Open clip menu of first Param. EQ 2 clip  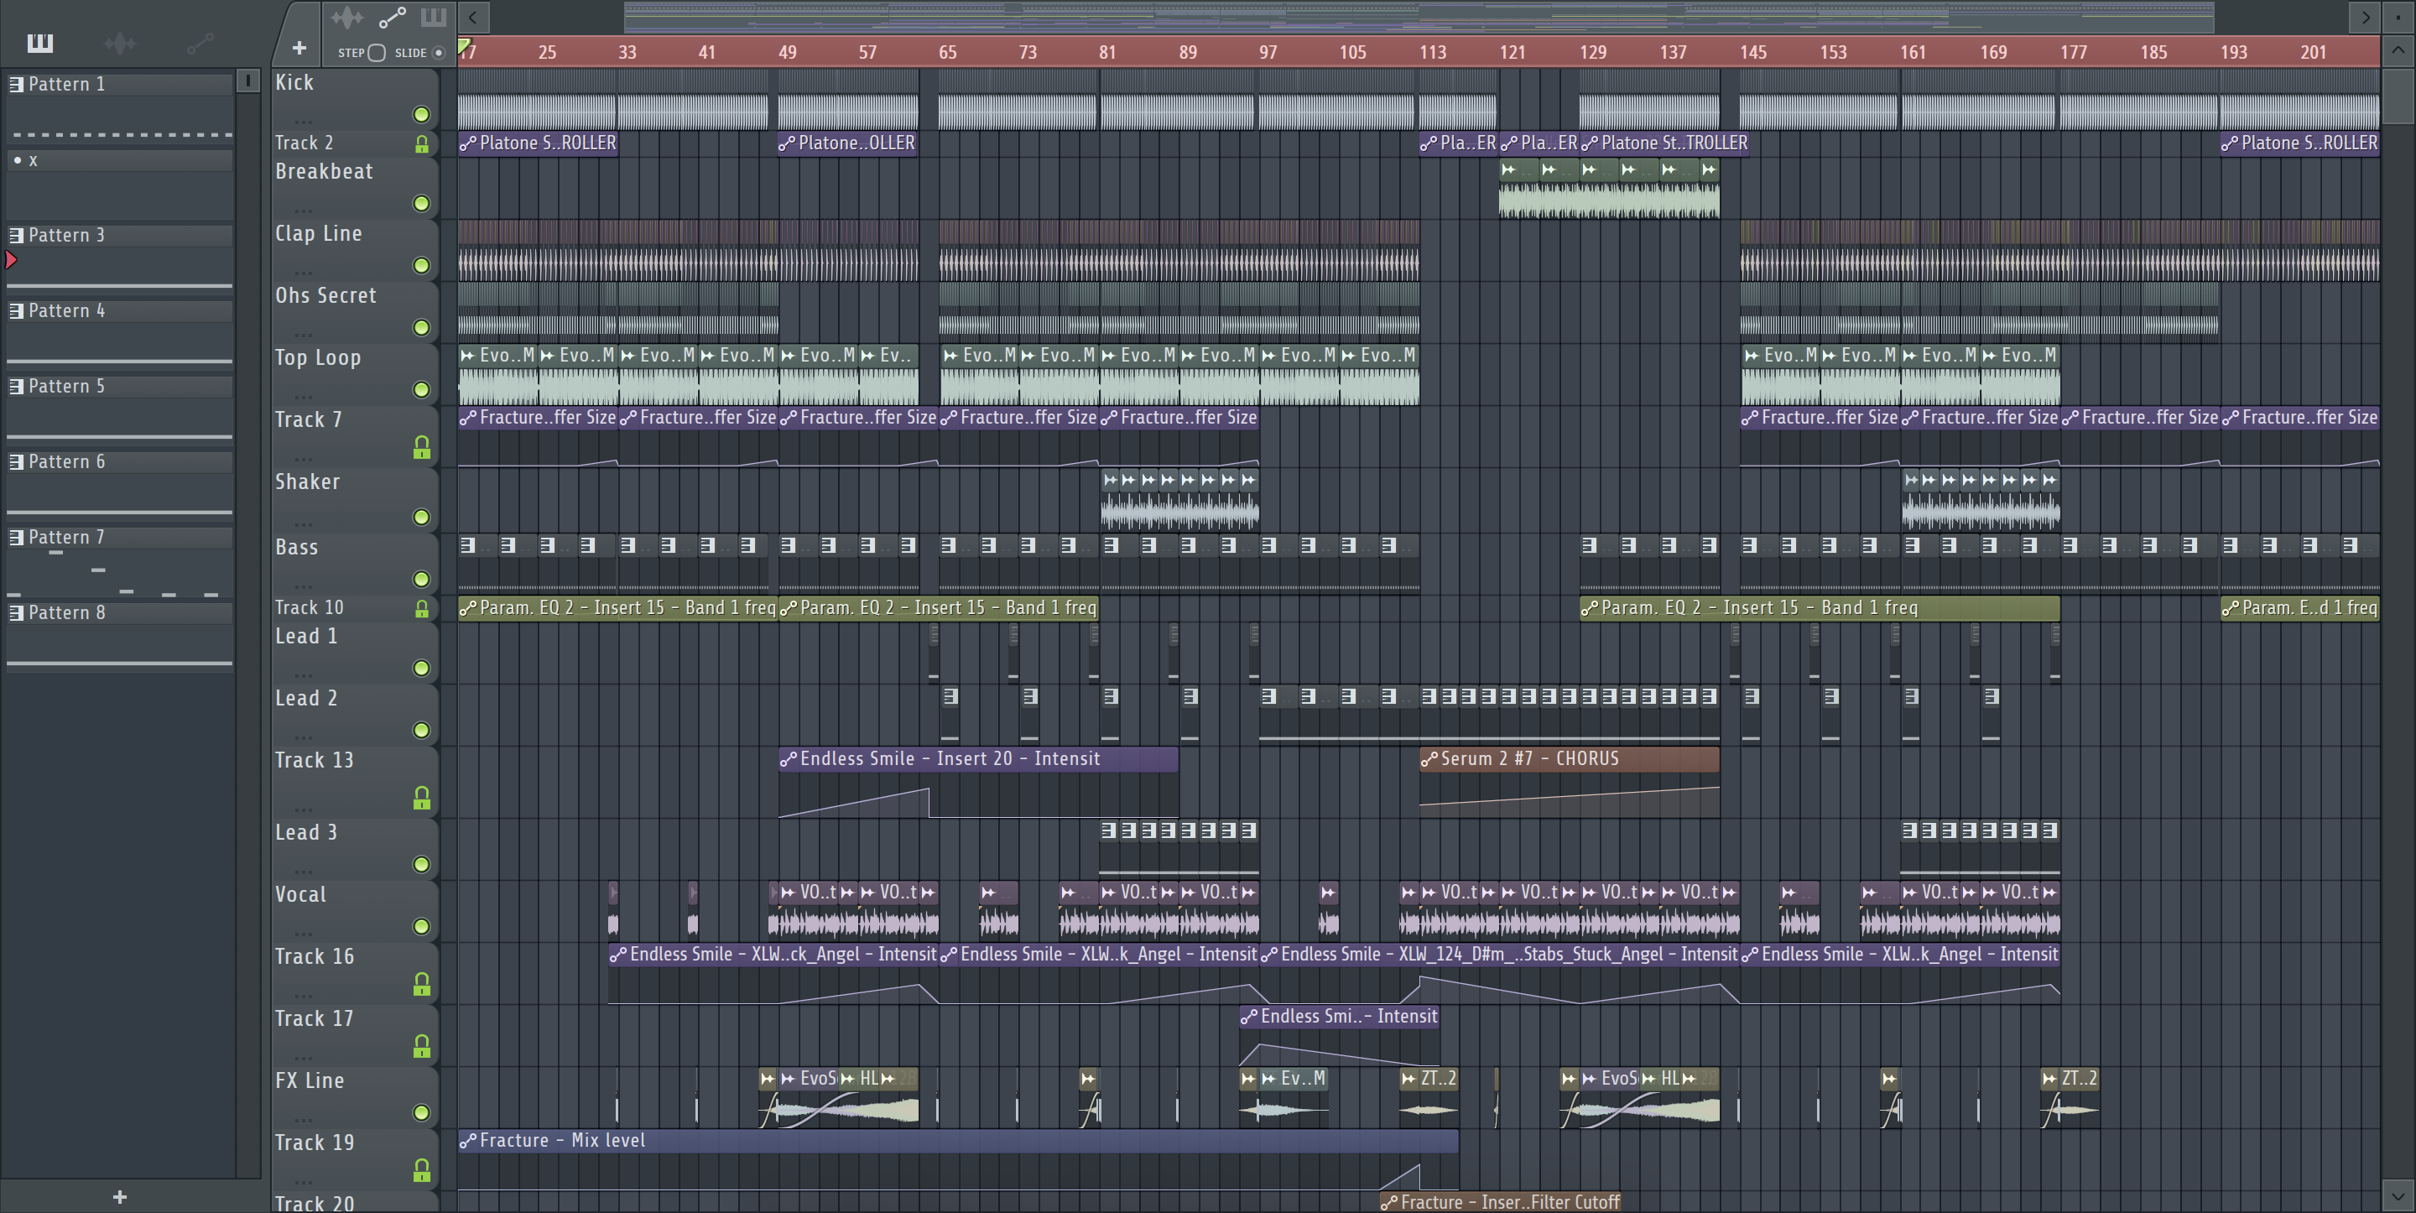point(468,608)
